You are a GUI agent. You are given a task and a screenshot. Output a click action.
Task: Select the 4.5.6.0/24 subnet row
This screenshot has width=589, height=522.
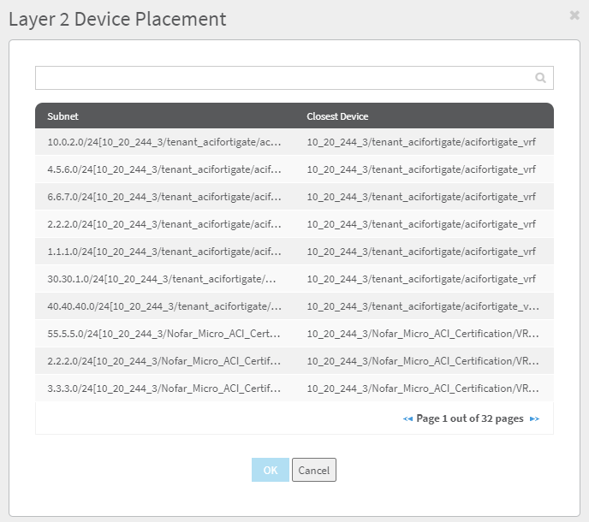coord(164,169)
